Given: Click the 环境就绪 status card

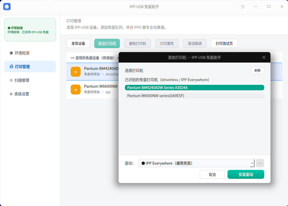Looking at the screenshot, I should tap(30, 30).
